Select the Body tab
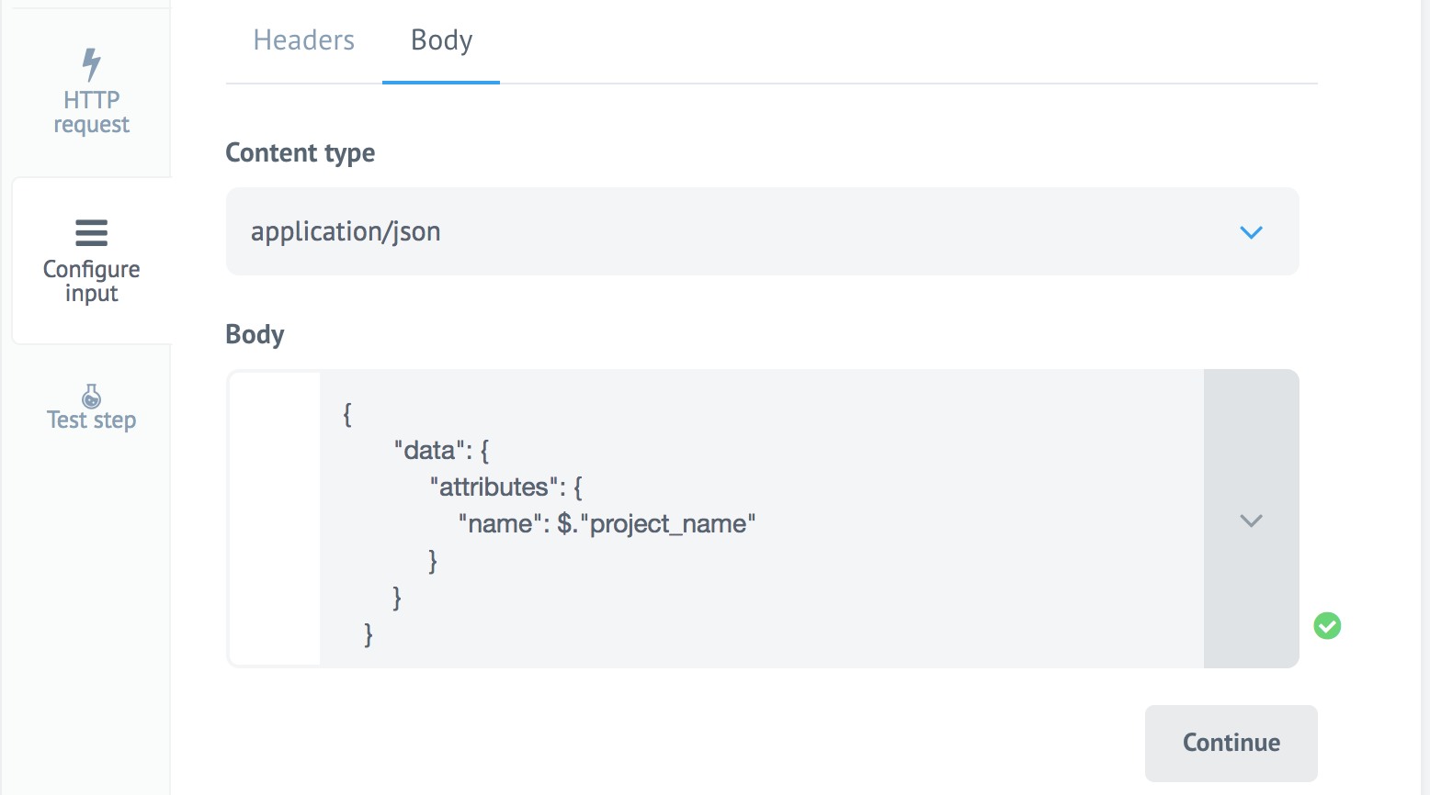1430x795 pixels. click(x=441, y=40)
